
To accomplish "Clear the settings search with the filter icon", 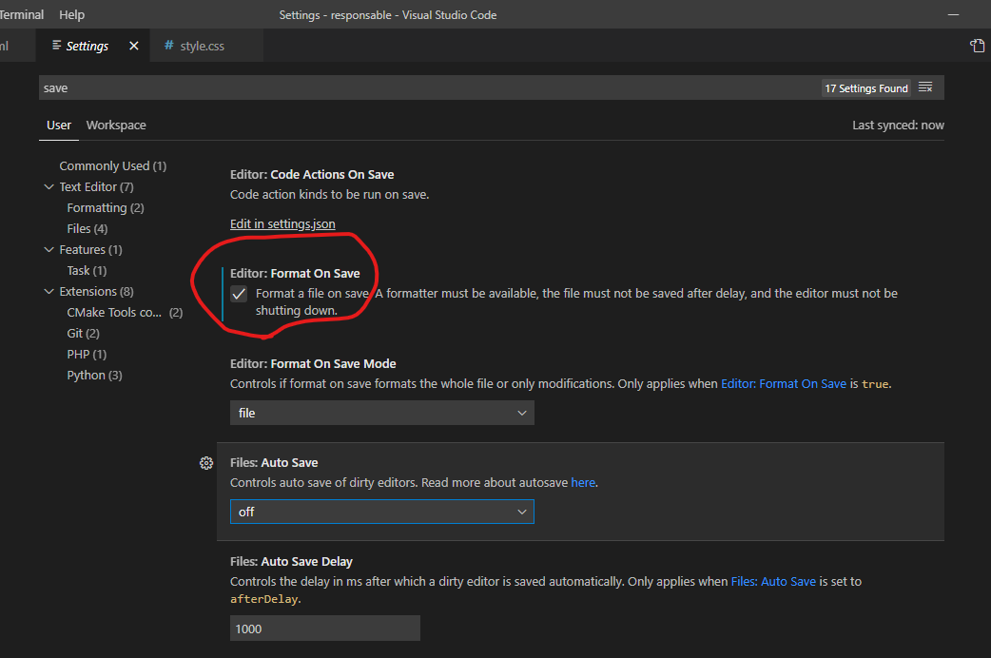I will coord(925,87).
